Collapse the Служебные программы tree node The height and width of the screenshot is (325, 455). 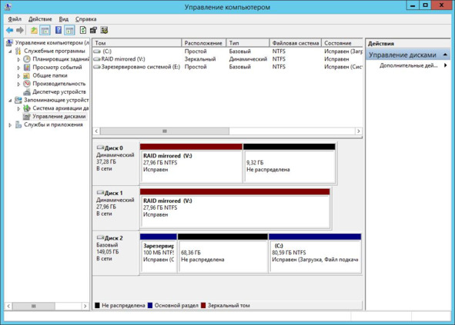pyautogui.click(x=10, y=51)
